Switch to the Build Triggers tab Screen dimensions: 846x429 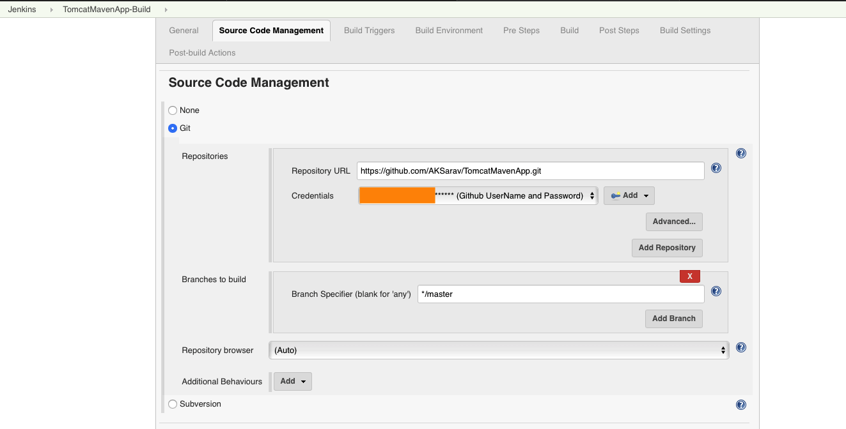369,31
